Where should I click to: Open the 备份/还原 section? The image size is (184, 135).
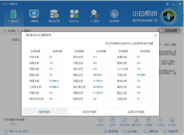click(x=54, y=16)
